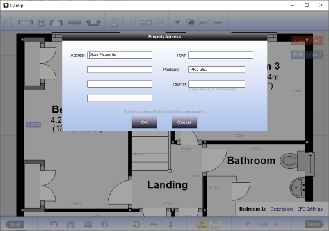Choose the stairs tool in toolbar

coord(42,22)
